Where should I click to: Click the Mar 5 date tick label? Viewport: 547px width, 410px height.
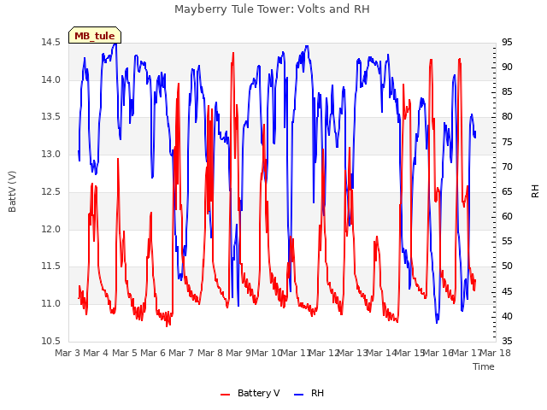(125, 353)
